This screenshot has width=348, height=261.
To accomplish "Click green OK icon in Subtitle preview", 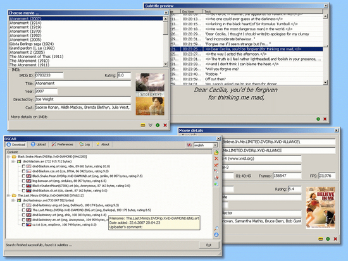I will click(x=318, y=119).
